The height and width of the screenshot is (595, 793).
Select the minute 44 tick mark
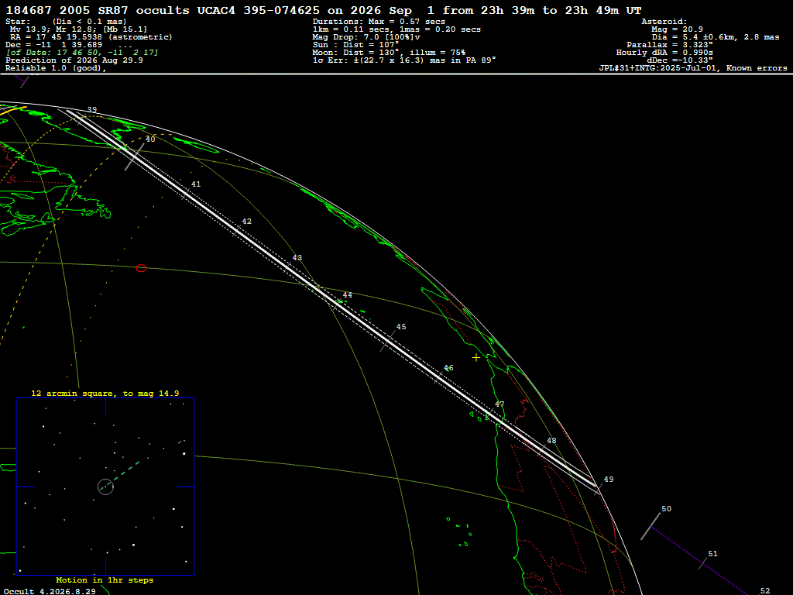coord(338,304)
